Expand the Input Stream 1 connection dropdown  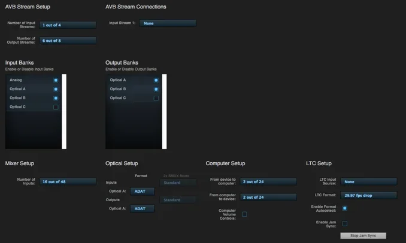click(x=168, y=23)
